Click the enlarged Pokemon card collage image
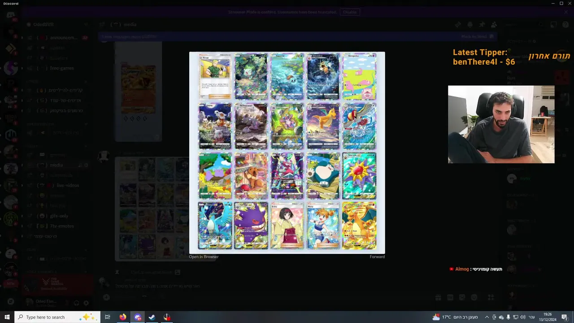Screen dimensions: 574x323 pyautogui.click(x=287, y=153)
